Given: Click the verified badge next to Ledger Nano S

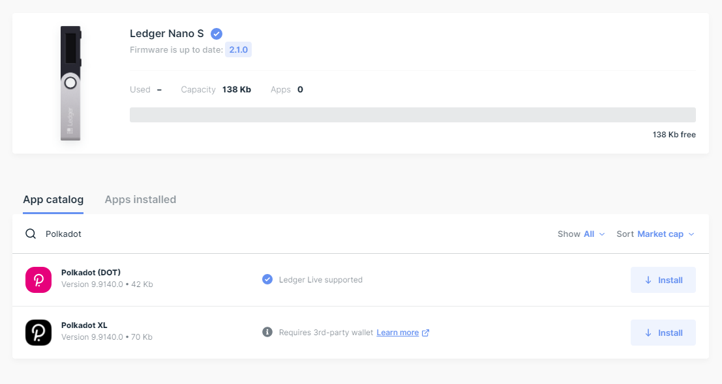Looking at the screenshot, I should click(216, 33).
